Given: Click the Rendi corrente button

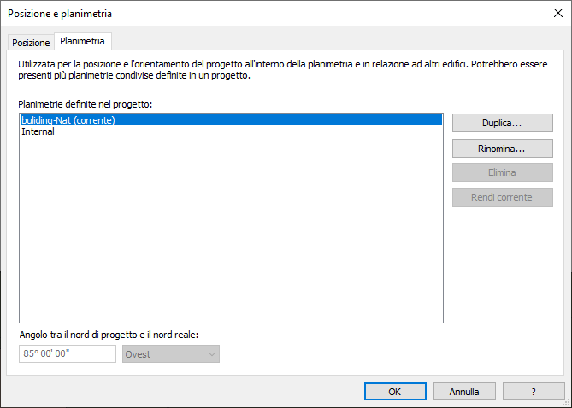Looking at the screenshot, I should tap(502, 197).
